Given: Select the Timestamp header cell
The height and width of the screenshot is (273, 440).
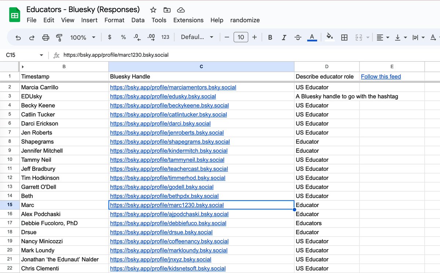Looking at the screenshot, I should click(x=64, y=77).
